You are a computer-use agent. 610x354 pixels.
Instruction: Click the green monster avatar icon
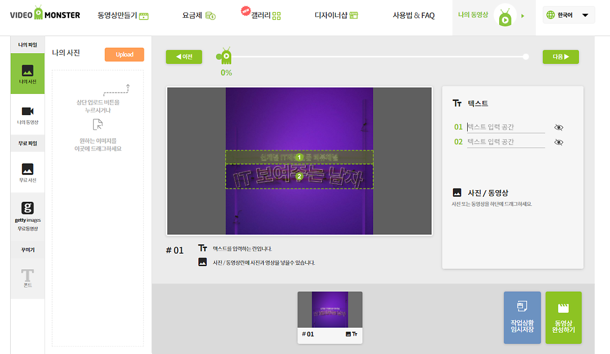505,16
